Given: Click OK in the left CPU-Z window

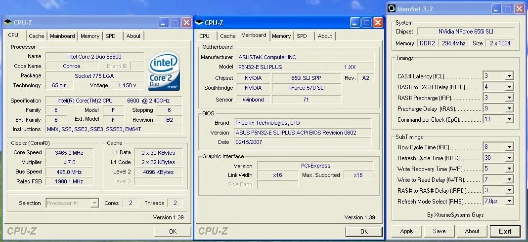Looking at the screenshot, I should (x=173, y=232).
